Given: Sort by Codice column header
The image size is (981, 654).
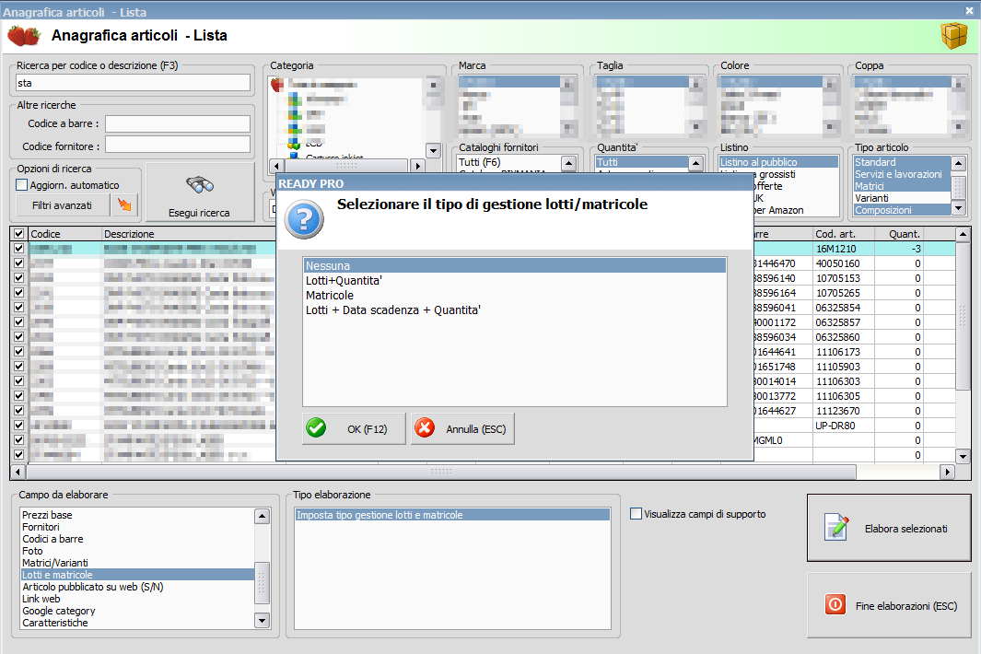Looking at the screenshot, I should click(64, 233).
